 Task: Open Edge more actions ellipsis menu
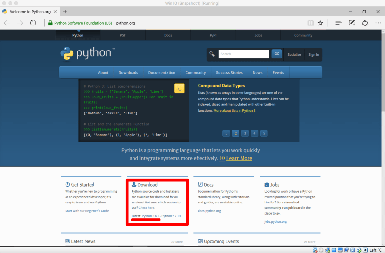click(378, 23)
